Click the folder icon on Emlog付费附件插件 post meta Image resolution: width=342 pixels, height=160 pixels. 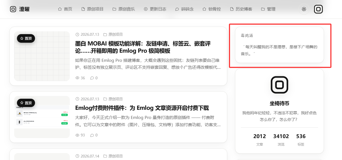click(105, 99)
